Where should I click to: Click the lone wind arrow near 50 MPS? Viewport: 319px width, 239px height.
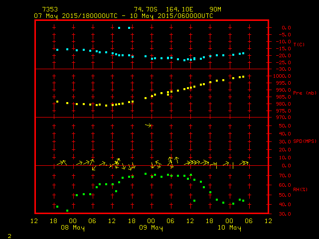pyautogui.click(x=149, y=125)
